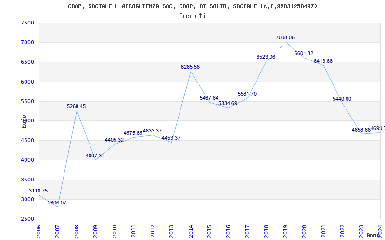
Task: Click data label 5334.69
Action: (x=228, y=103)
